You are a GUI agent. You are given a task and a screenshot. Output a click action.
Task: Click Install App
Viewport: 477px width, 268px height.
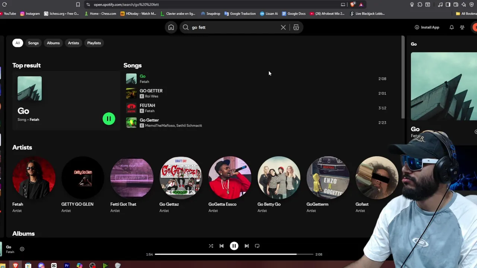[x=427, y=27]
